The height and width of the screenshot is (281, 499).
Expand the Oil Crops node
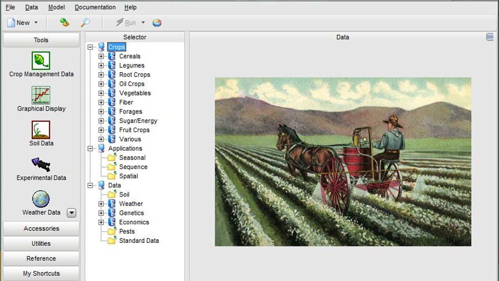[101, 84]
